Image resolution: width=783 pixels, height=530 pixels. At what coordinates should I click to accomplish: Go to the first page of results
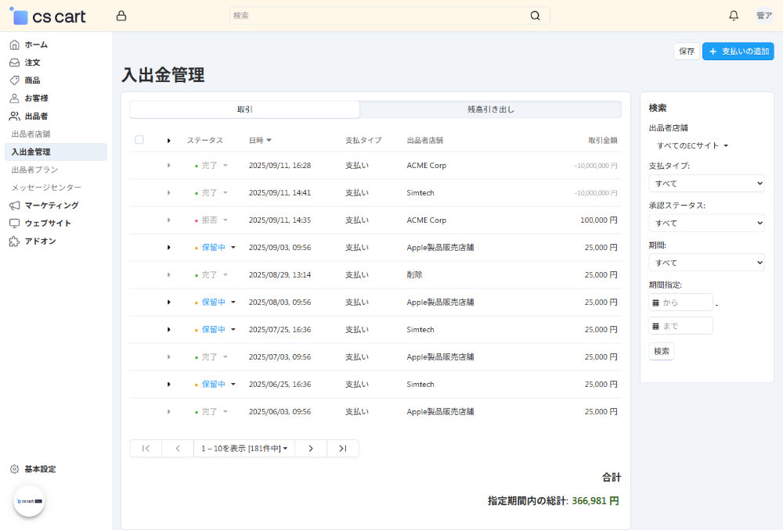146,448
